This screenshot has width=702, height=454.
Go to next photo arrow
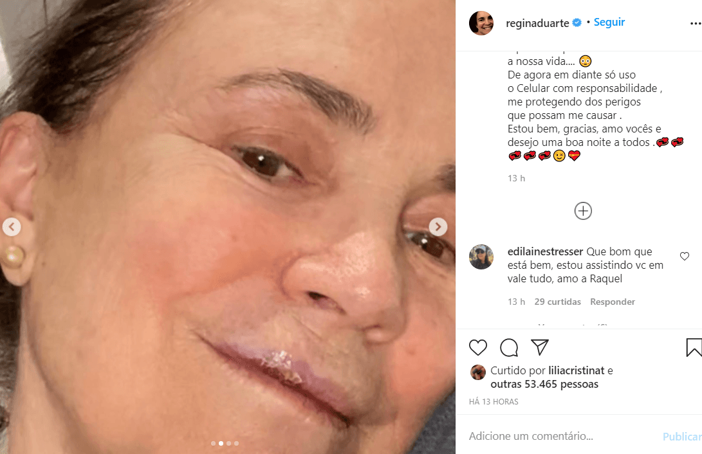(x=438, y=227)
